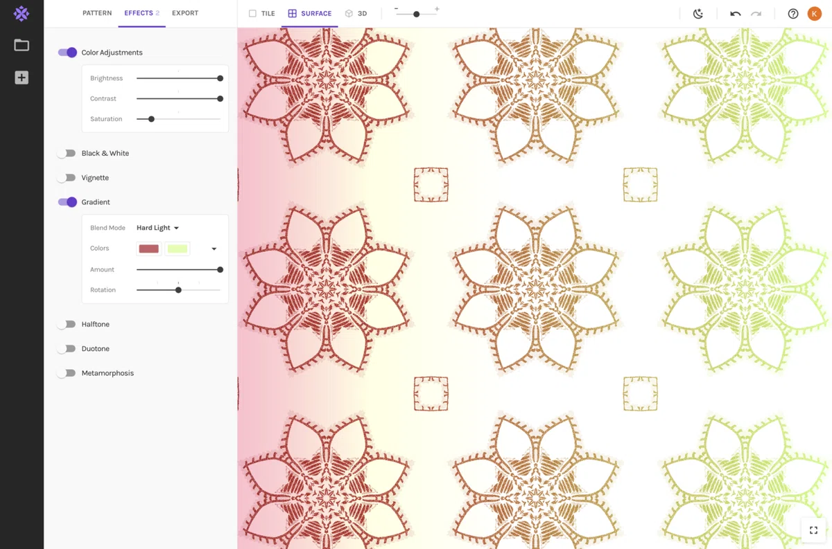The image size is (832, 549).
Task: Enable the Vignette toggle
Action: tap(67, 178)
